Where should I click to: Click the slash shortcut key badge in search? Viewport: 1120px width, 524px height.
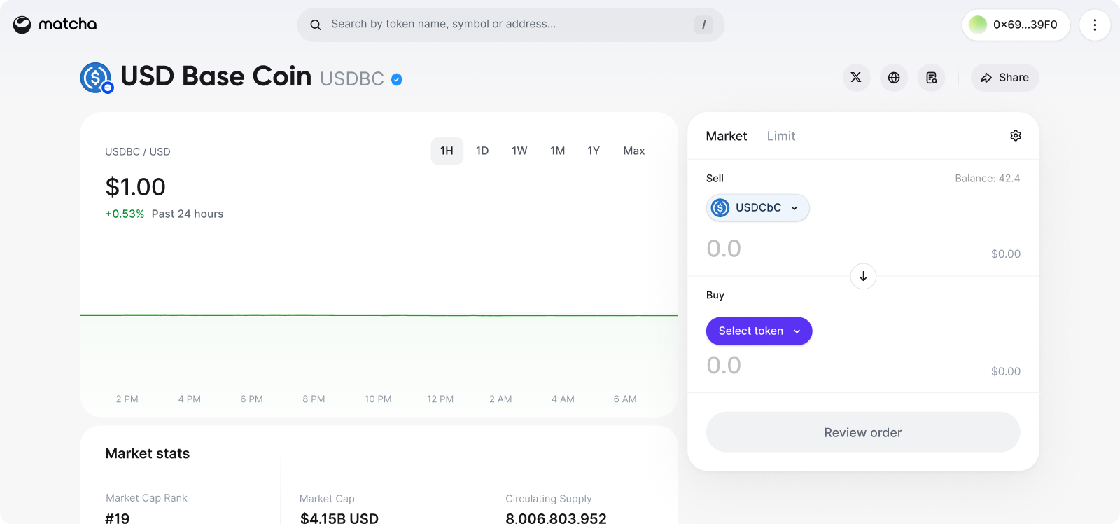pos(703,25)
